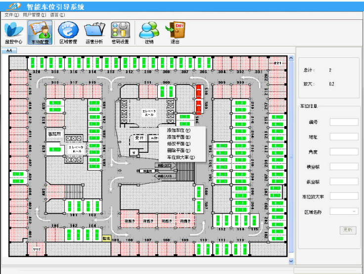The image size is (364, 274).
Task: Open 密码设置 password settings
Action: [x=120, y=33]
